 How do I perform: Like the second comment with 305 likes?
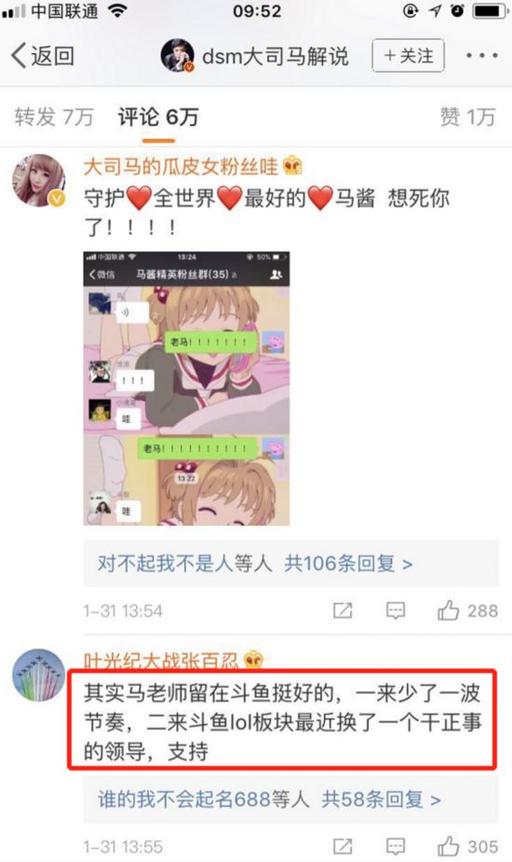(x=467, y=846)
